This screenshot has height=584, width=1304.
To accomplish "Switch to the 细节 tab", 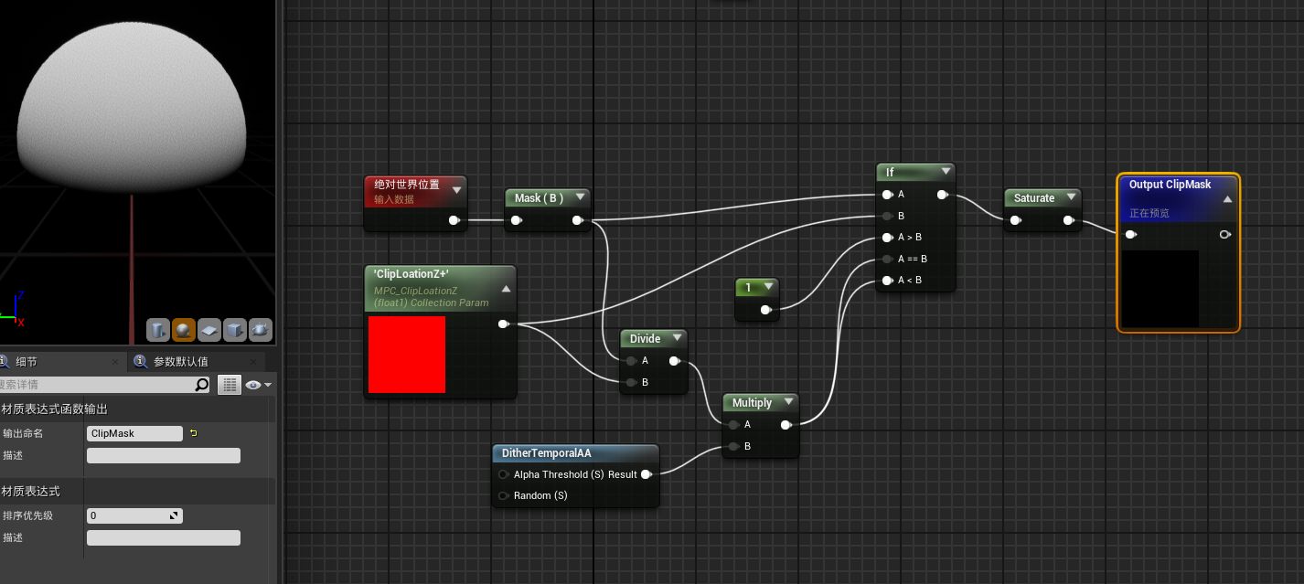I will (27, 362).
